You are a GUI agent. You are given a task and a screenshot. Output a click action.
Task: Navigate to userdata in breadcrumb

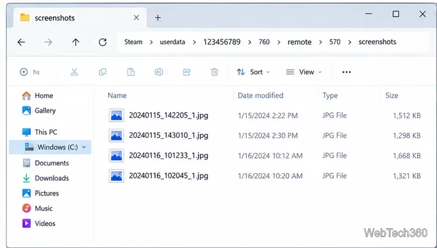tap(173, 42)
